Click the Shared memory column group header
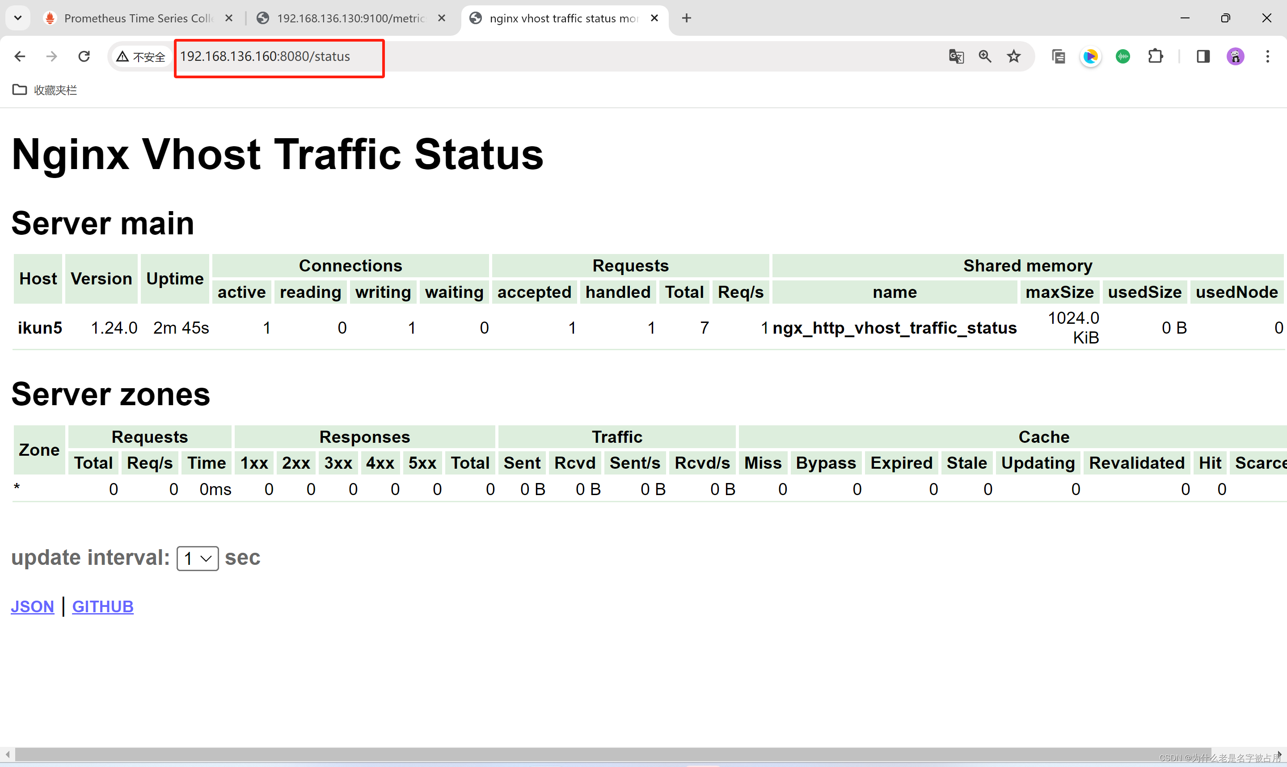Image resolution: width=1287 pixels, height=767 pixels. (1028, 266)
